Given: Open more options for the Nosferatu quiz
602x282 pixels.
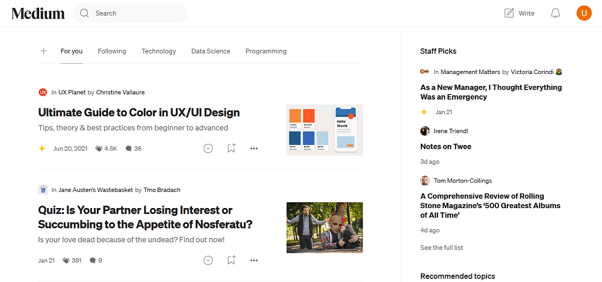Looking at the screenshot, I should [254, 260].
